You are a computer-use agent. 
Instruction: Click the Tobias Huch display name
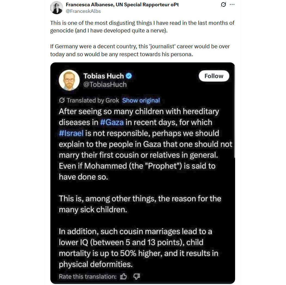[x=104, y=76]
